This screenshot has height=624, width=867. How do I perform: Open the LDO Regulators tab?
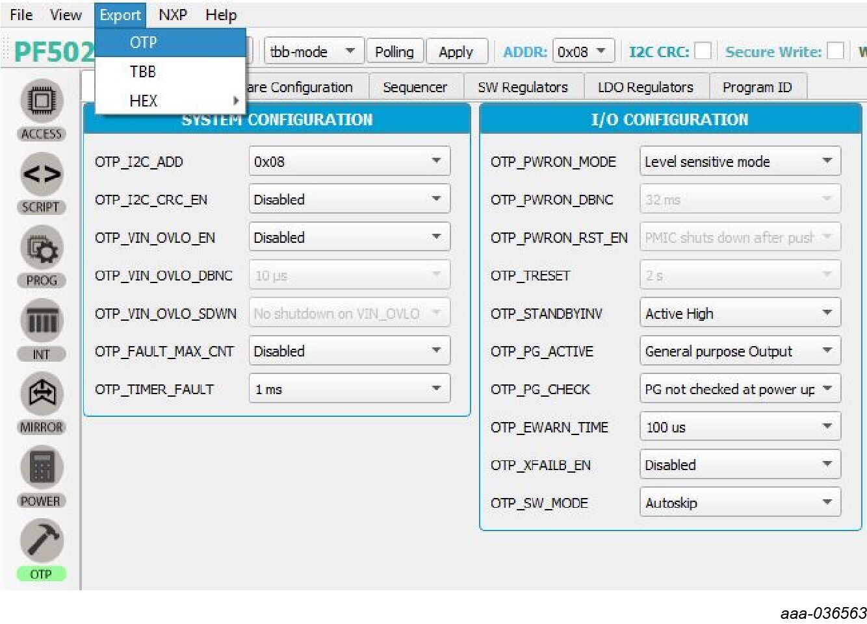(645, 87)
